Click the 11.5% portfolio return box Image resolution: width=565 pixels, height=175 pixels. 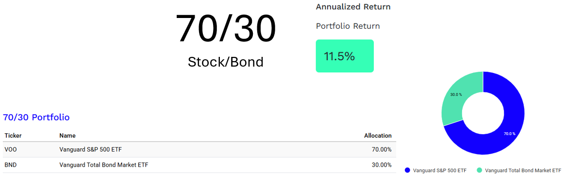(345, 56)
